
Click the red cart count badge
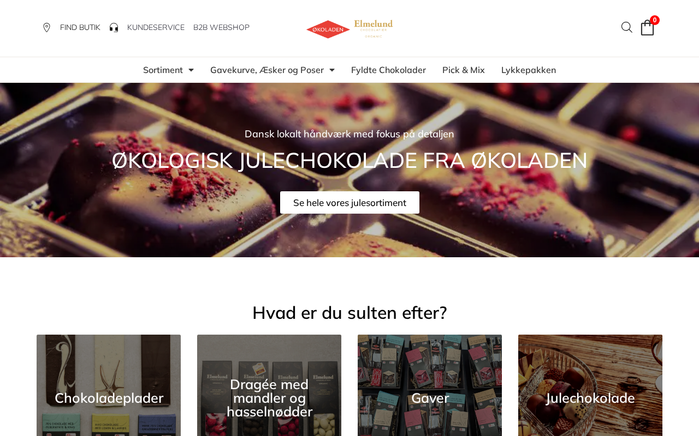coord(655,20)
